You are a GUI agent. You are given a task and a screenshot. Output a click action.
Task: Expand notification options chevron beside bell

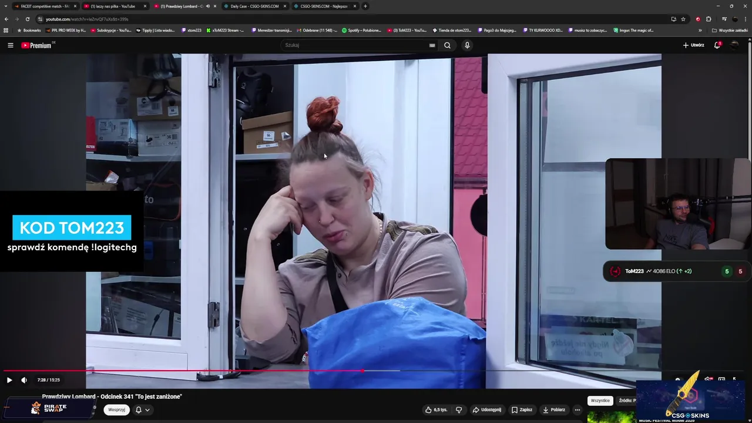(x=147, y=409)
